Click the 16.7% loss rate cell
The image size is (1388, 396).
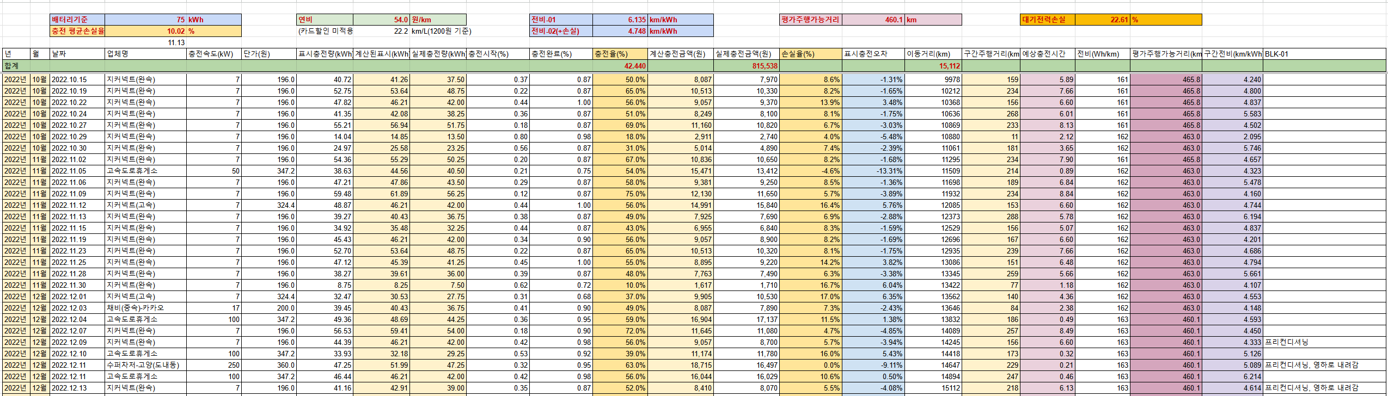[810, 285]
